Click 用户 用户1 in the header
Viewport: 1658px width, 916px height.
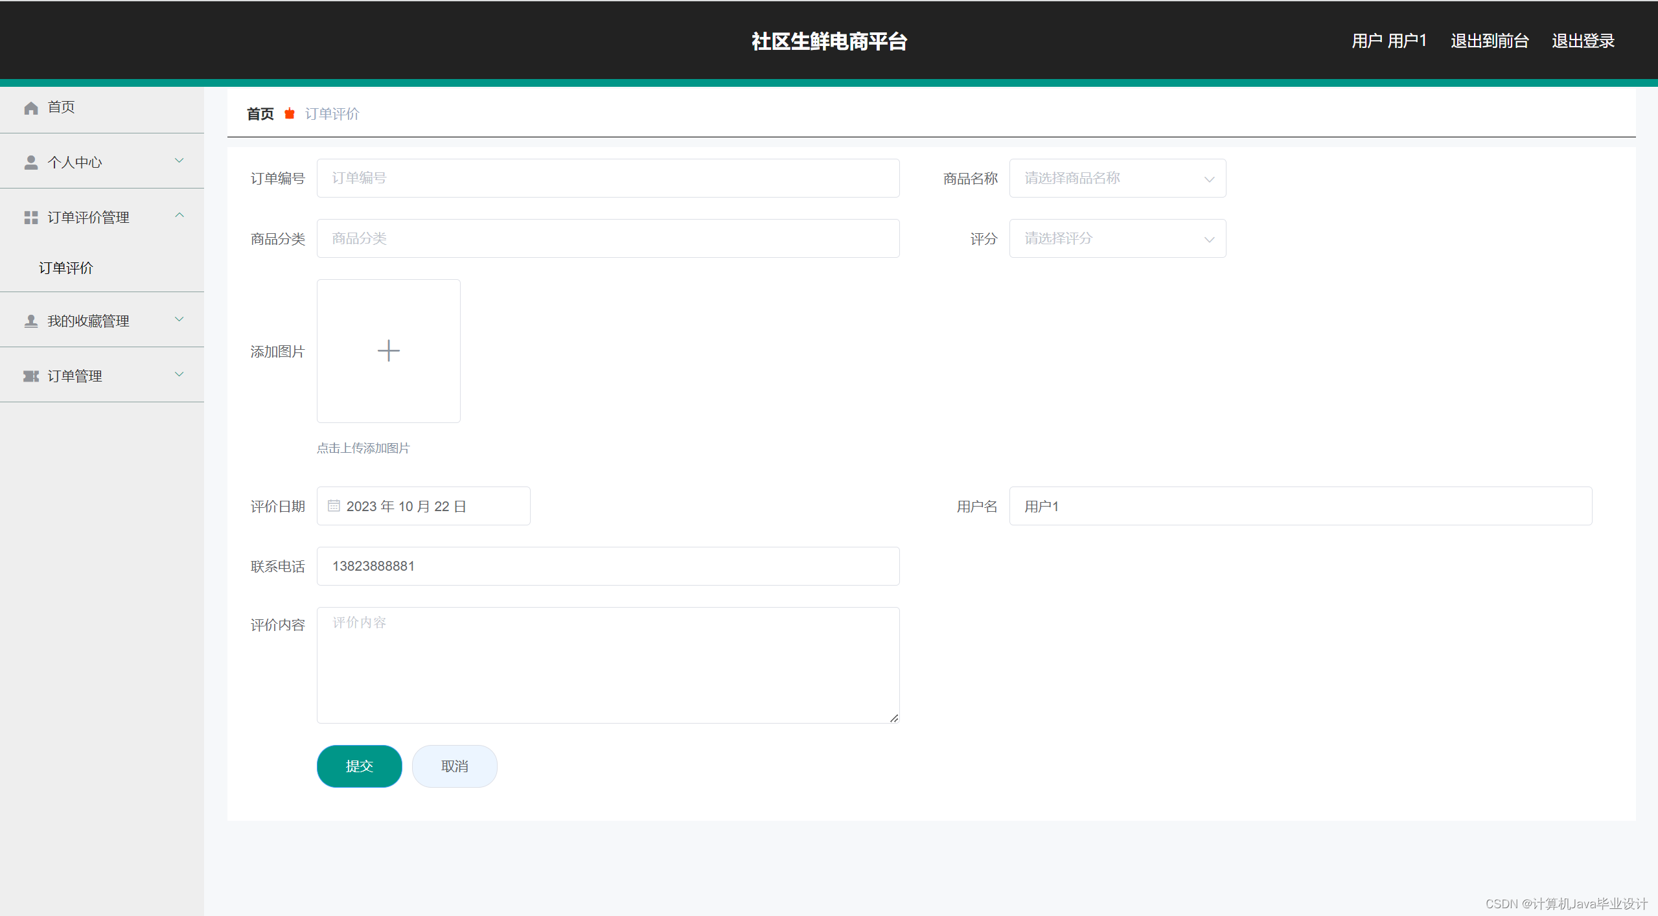[1389, 41]
